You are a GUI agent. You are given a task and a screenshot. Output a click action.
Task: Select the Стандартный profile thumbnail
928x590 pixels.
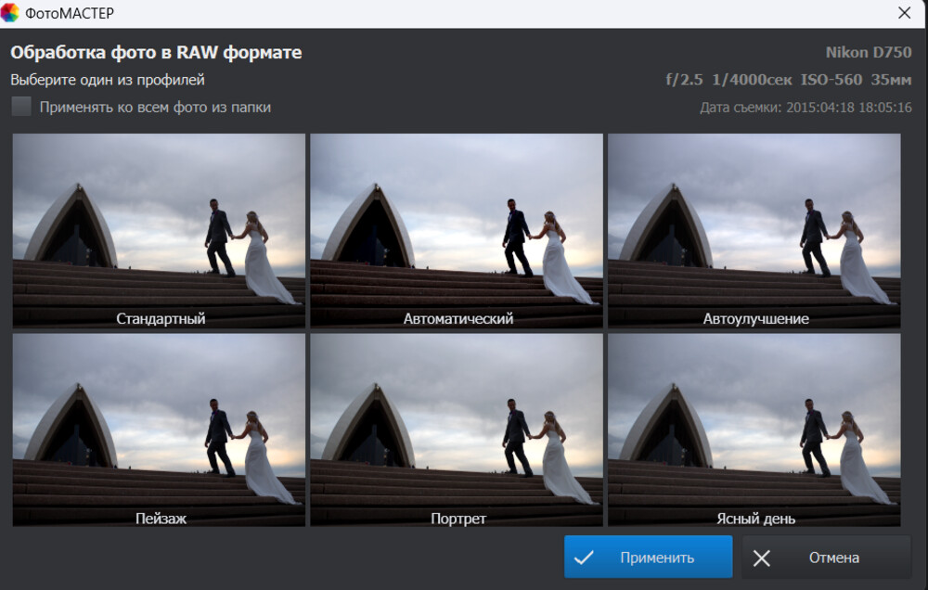[x=159, y=230]
